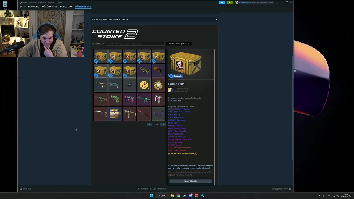Click the Kasa Serisi #50 text
The image size is (354, 199).
point(175,101)
